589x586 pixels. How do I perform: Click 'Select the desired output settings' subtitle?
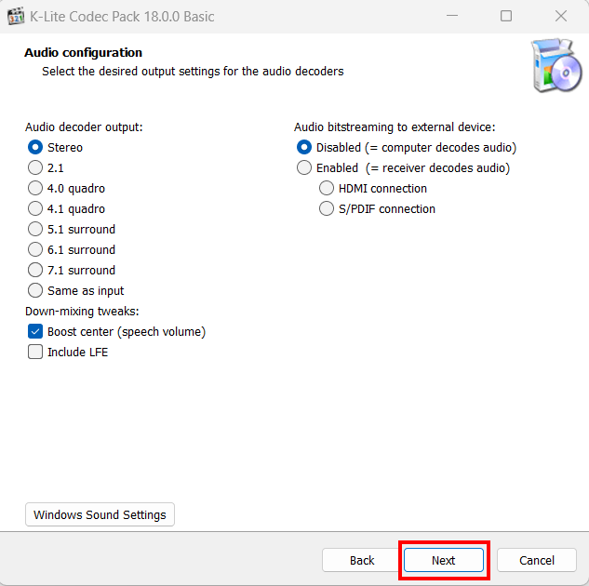click(193, 72)
